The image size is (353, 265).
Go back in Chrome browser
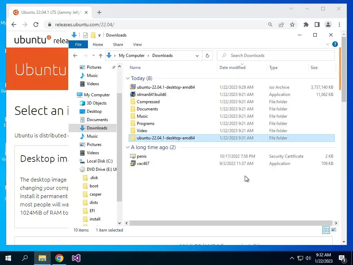[x=14, y=24]
